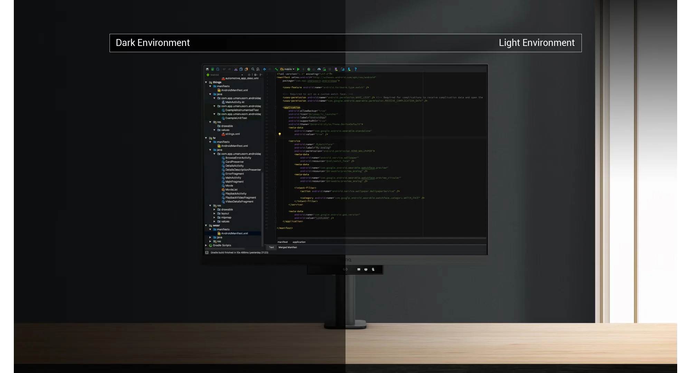Select the Text editor tab
The height and width of the screenshot is (373, 691).
[272, 247]
